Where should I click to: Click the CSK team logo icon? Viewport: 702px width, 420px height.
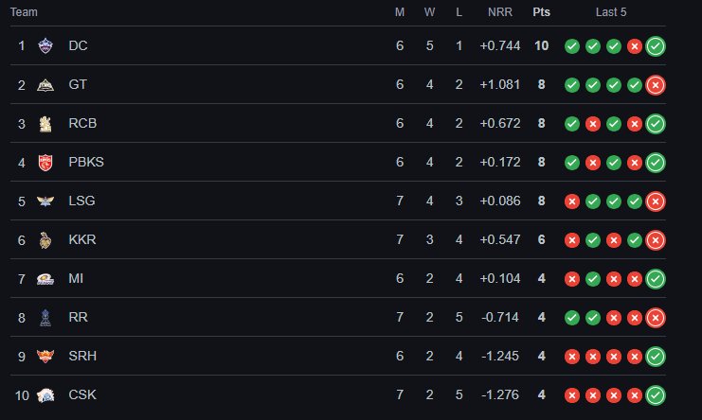[45, 394]
